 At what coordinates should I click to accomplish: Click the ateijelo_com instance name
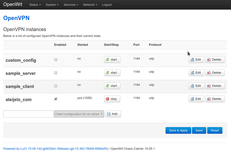tap(18, 100)
